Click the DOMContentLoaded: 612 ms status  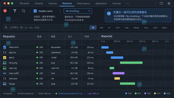pos(70,94)
